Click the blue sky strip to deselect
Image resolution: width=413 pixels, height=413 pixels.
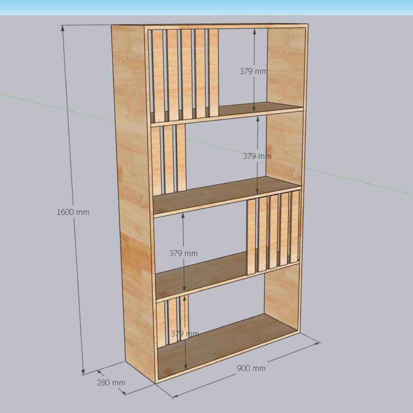(206, 7)
